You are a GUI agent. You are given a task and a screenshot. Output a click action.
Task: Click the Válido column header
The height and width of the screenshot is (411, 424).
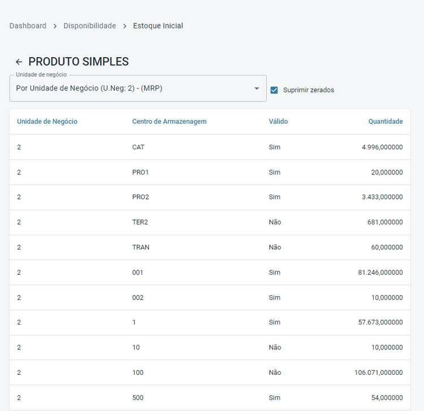[278, 122]
